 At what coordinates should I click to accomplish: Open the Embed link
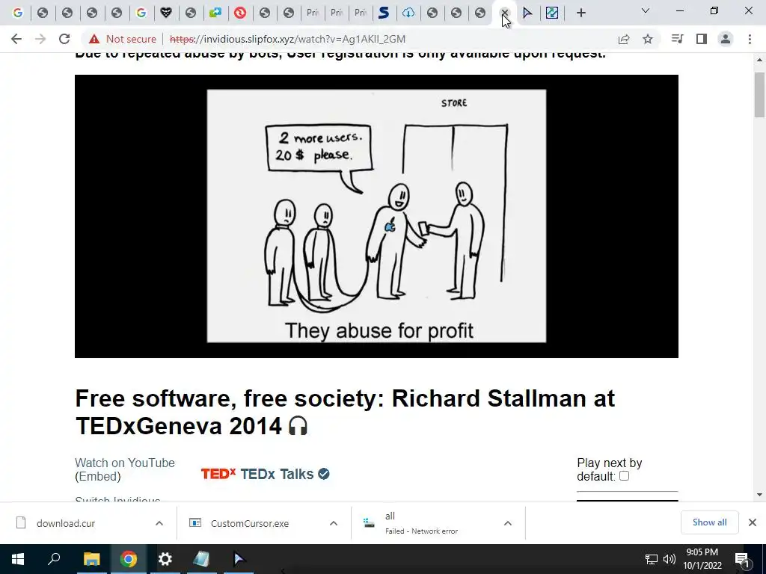pos(98,476)
